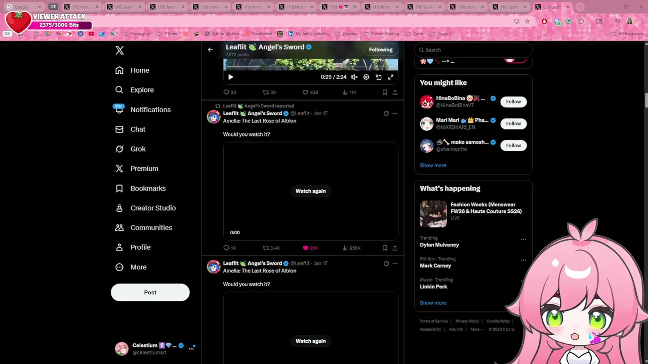Share the post with 26K likes
The image size is (648, 364).
395,248
